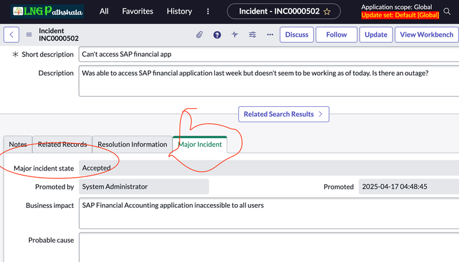459x262 pixels.
Task: Click the Short description input field
Action: click(x=269, y=54)
